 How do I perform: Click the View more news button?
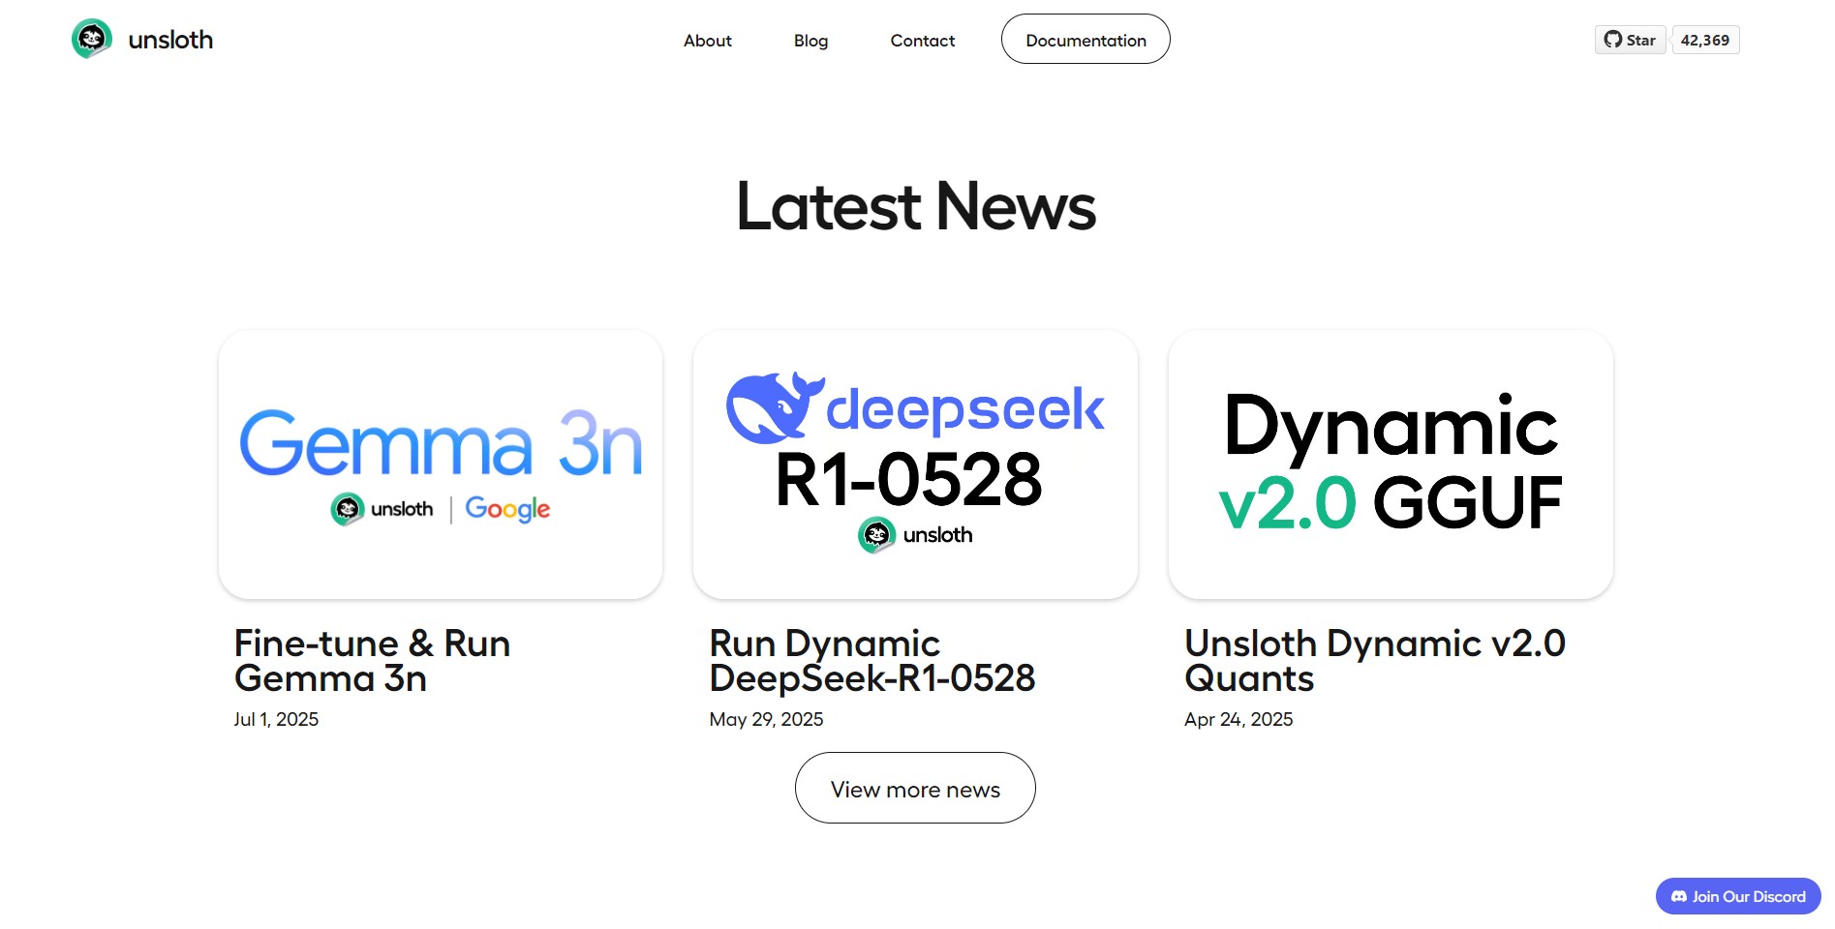click(x=915, y=789)
